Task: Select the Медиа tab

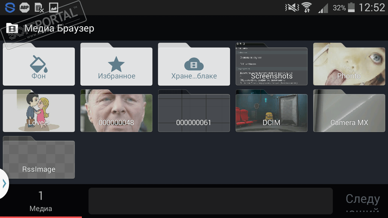Action: (41, 201)
